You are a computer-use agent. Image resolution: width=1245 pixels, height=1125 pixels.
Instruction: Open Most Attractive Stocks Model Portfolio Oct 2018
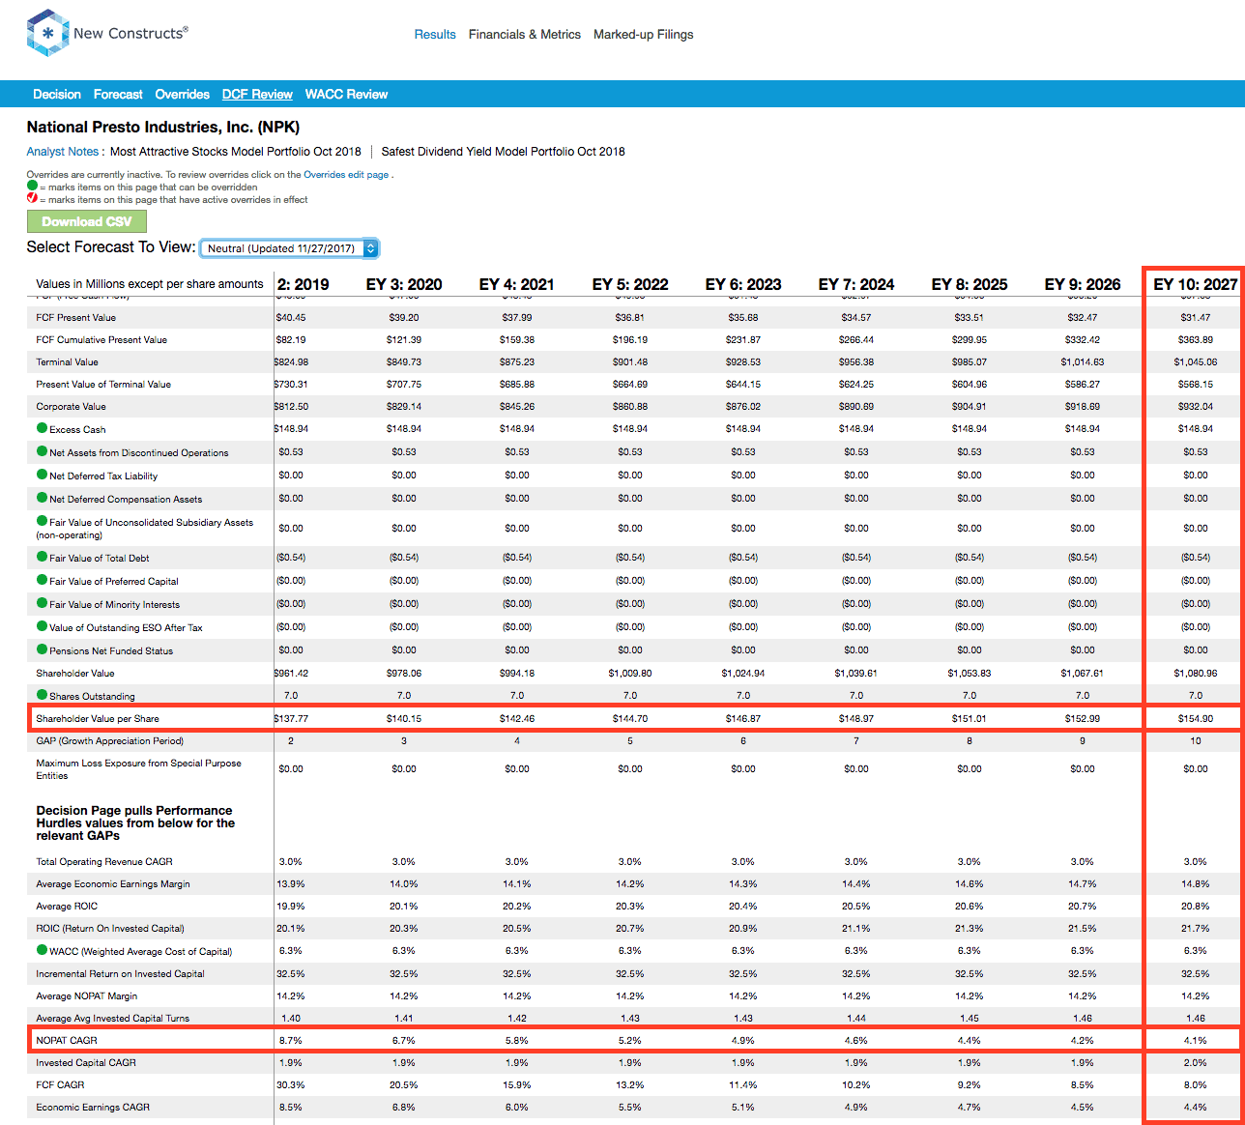coord(236,151)
